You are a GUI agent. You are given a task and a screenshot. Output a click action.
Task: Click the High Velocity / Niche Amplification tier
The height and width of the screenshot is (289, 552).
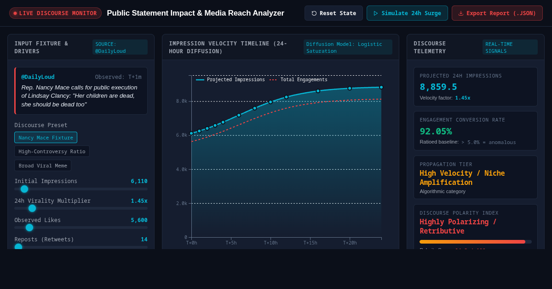pos(462,178)
